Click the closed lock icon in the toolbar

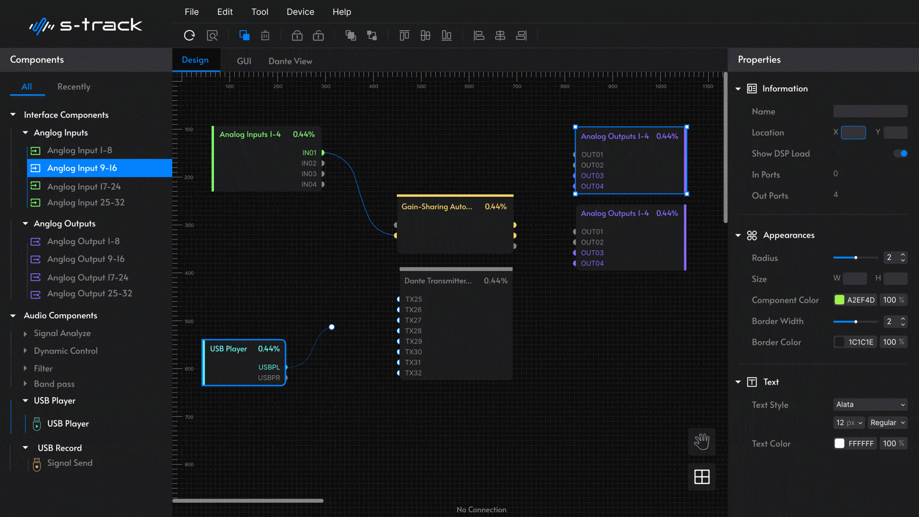pos(297,35)
